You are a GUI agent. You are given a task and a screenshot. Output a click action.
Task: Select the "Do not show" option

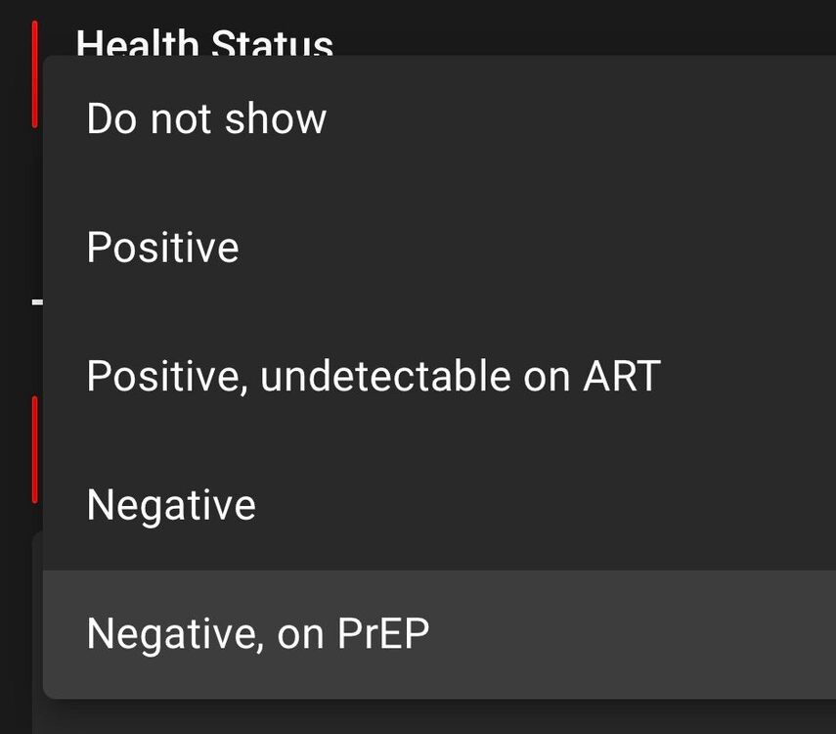[206, 118]
